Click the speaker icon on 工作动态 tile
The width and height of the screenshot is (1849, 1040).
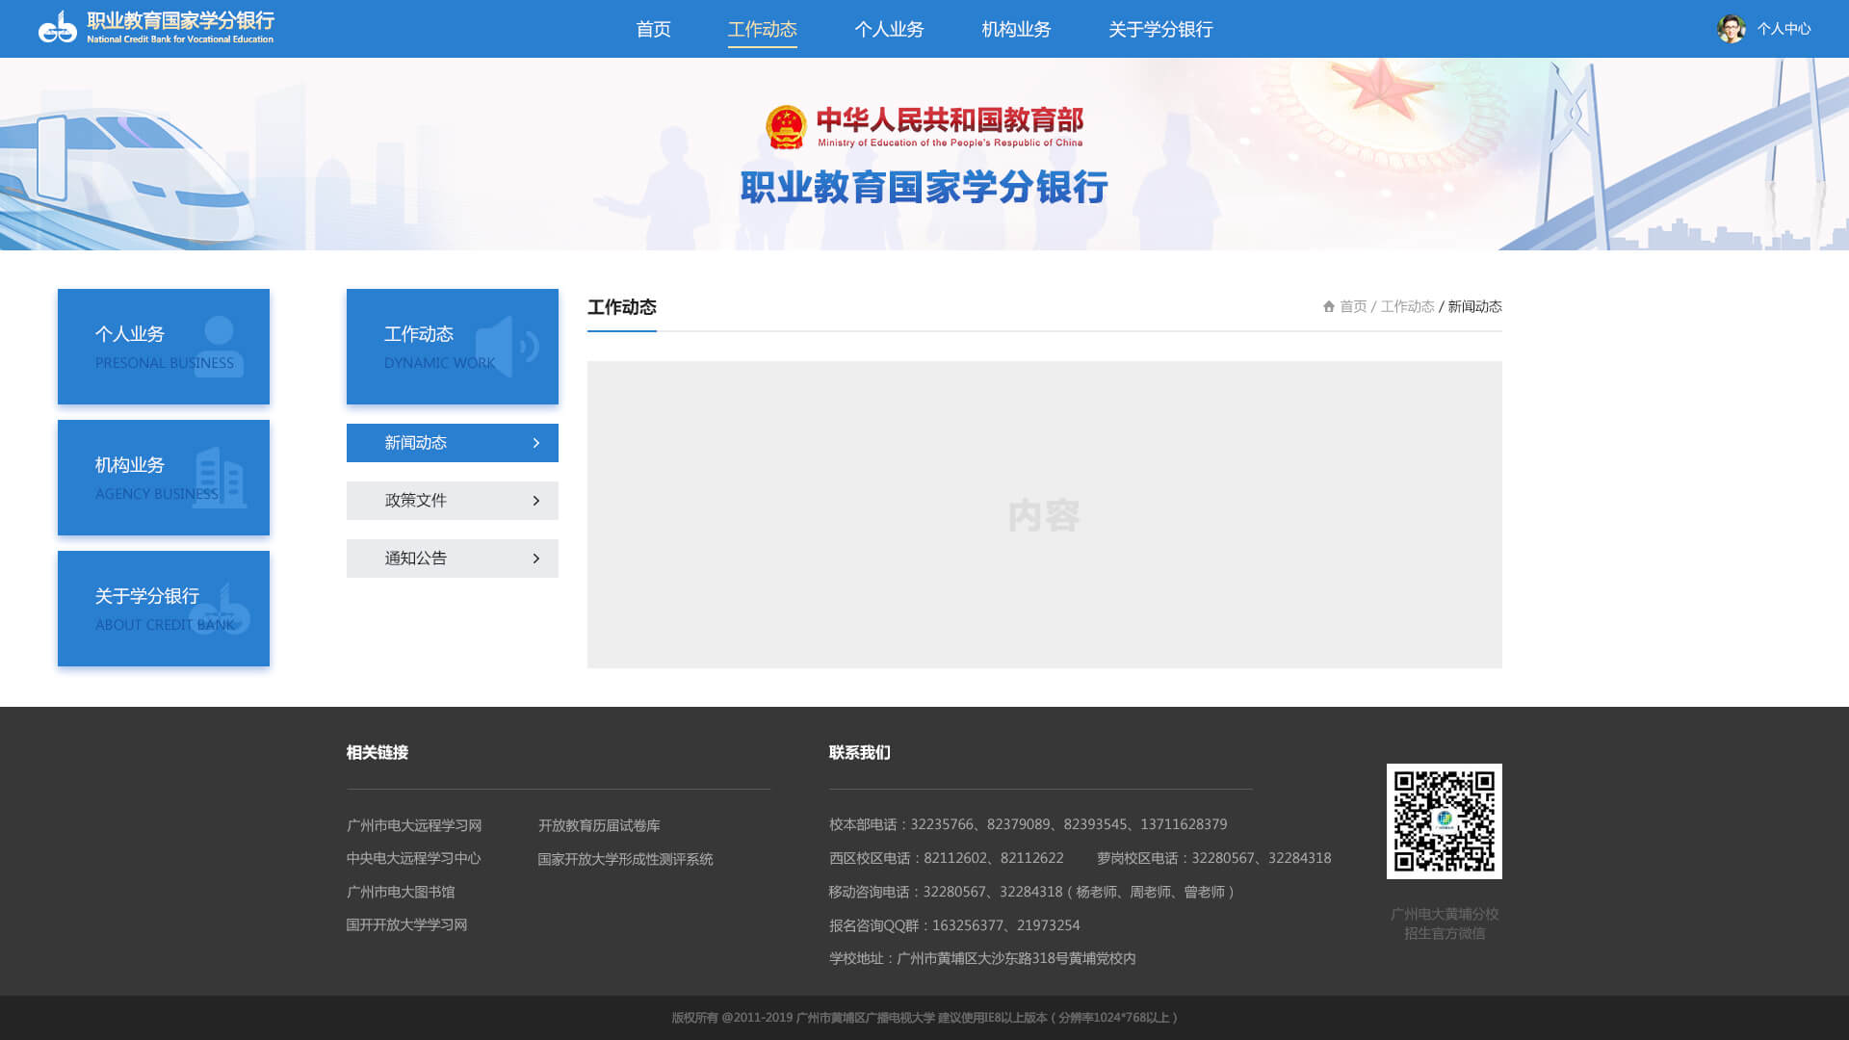coord(507,346)
